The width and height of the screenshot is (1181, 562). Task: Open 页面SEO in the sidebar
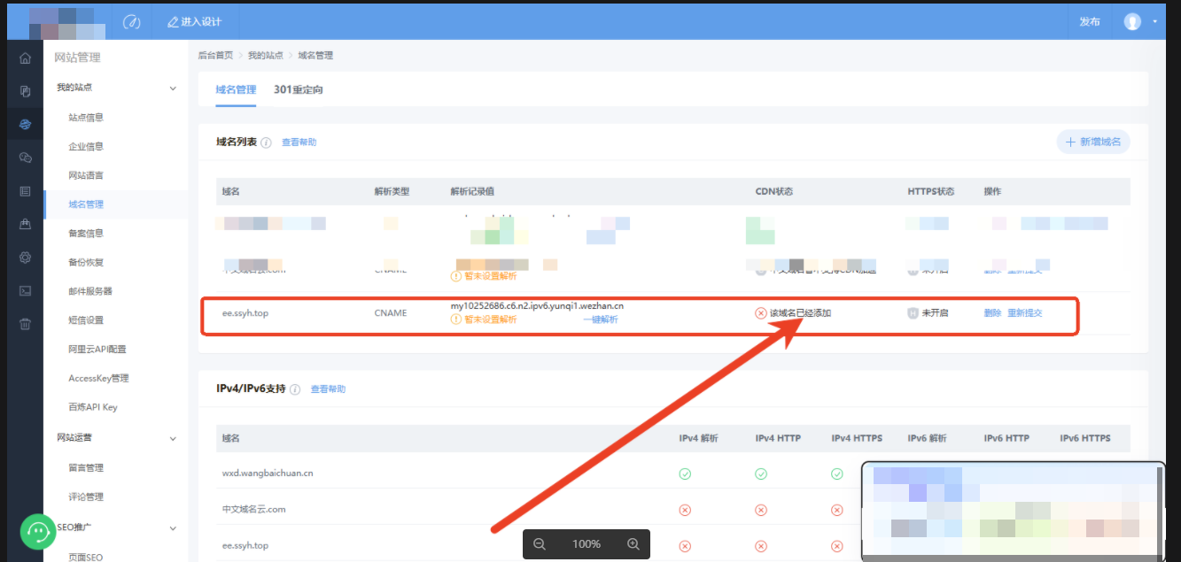tap(86, 557)
